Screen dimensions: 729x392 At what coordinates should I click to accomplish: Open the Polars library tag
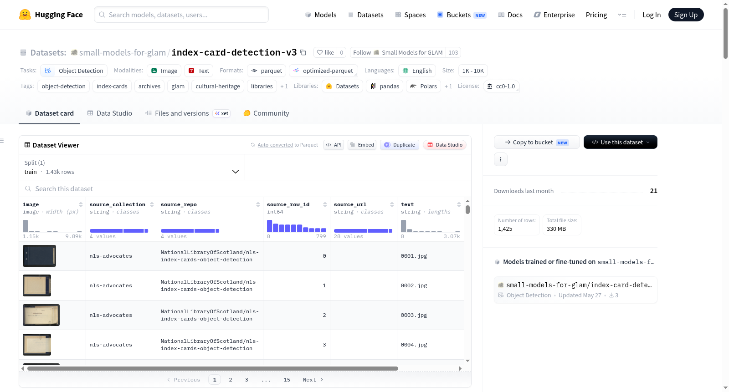click(x=423, y=86)
